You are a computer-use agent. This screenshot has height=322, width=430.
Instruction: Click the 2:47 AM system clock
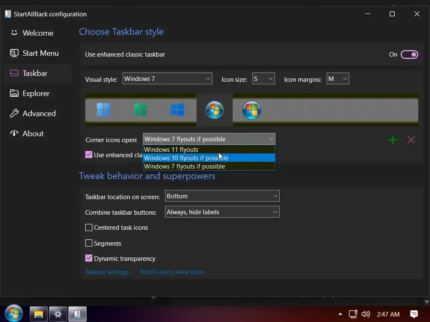pyautogui.click(x=388, y=314)
